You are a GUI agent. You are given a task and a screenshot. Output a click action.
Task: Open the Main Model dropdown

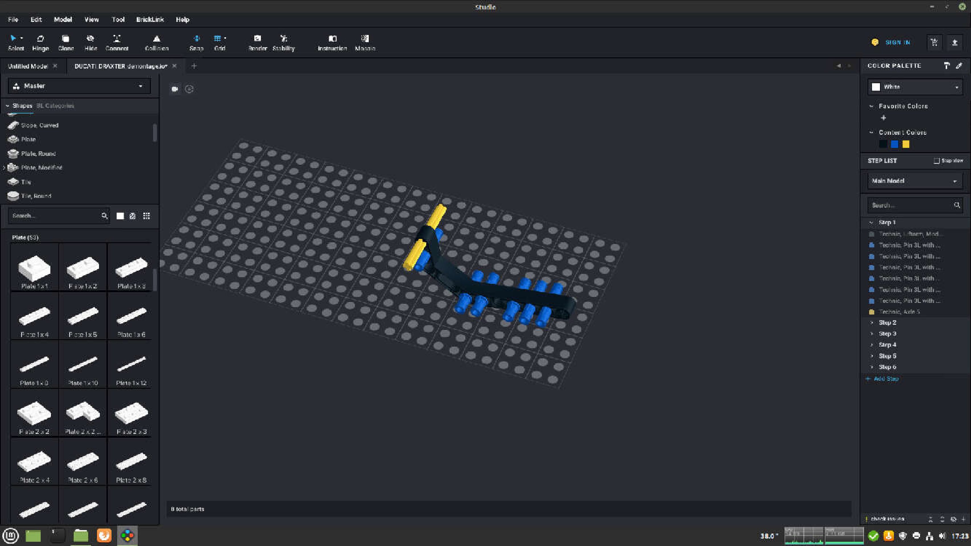(x=915, y=181)
